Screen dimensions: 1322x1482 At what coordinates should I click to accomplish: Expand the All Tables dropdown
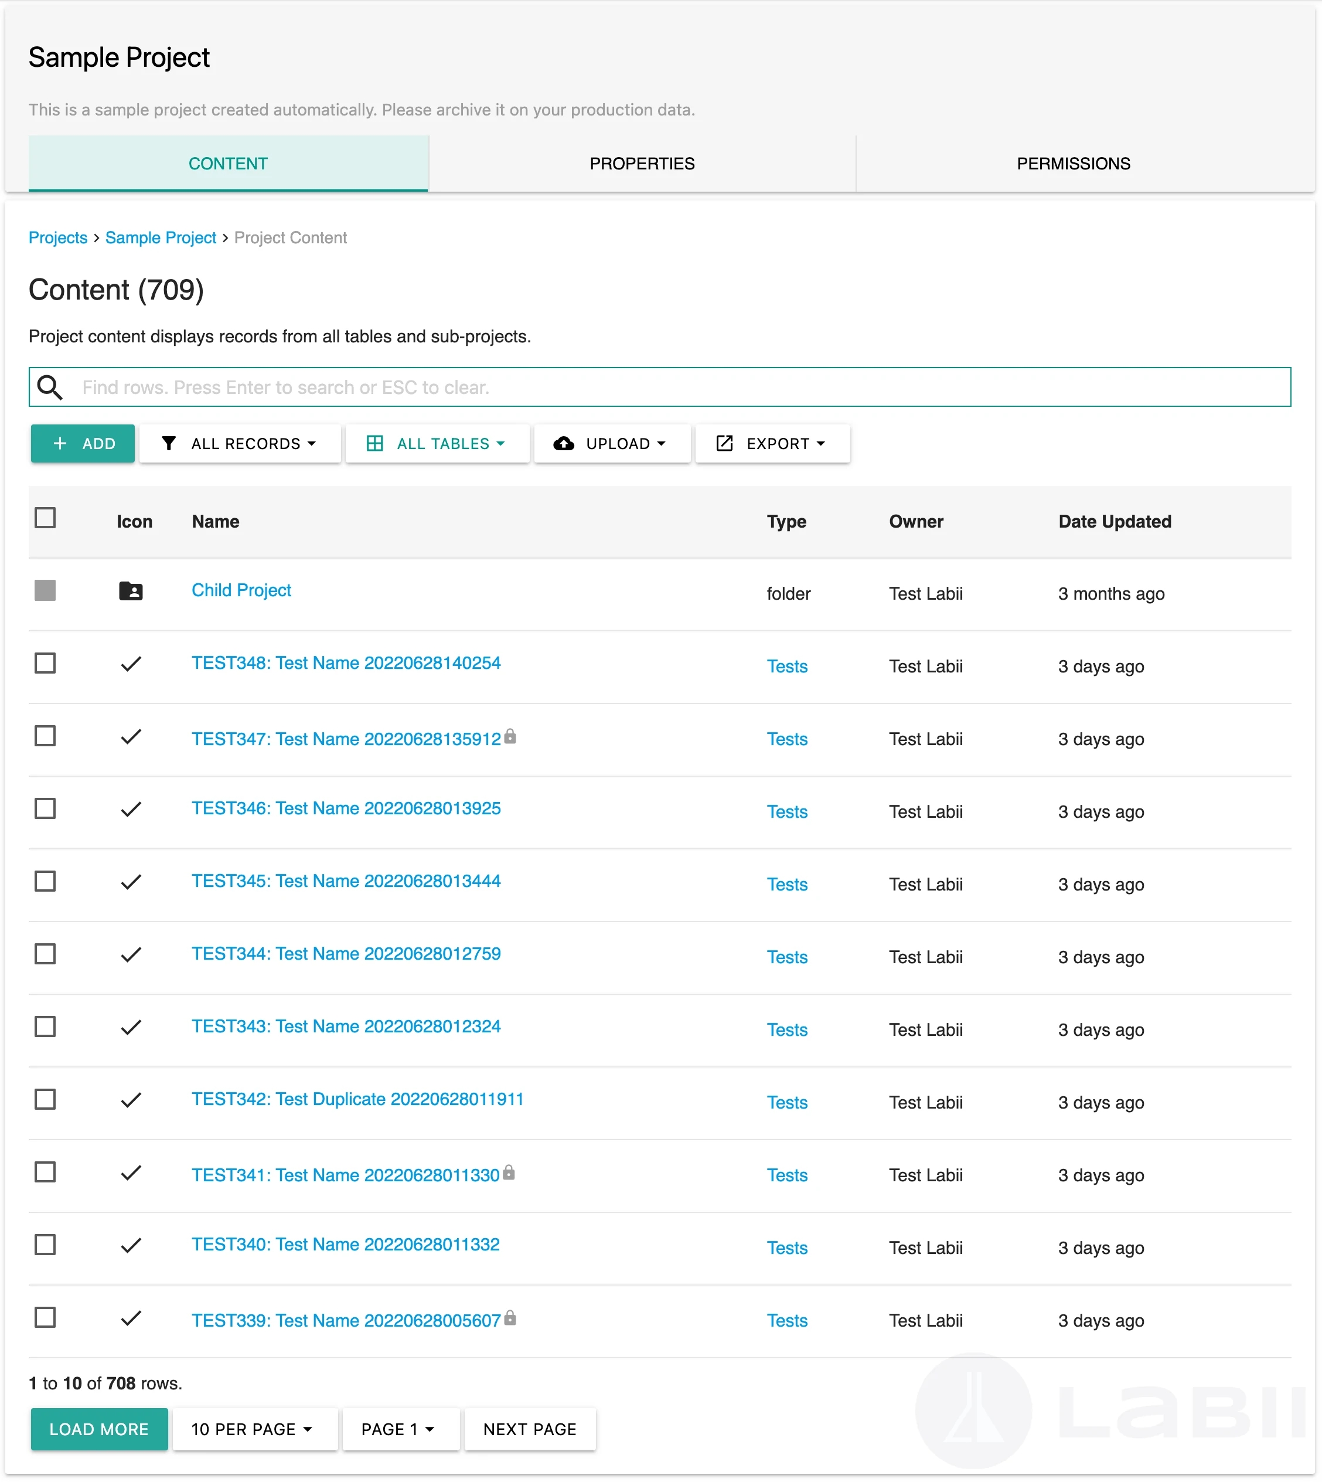click(437, 443)
